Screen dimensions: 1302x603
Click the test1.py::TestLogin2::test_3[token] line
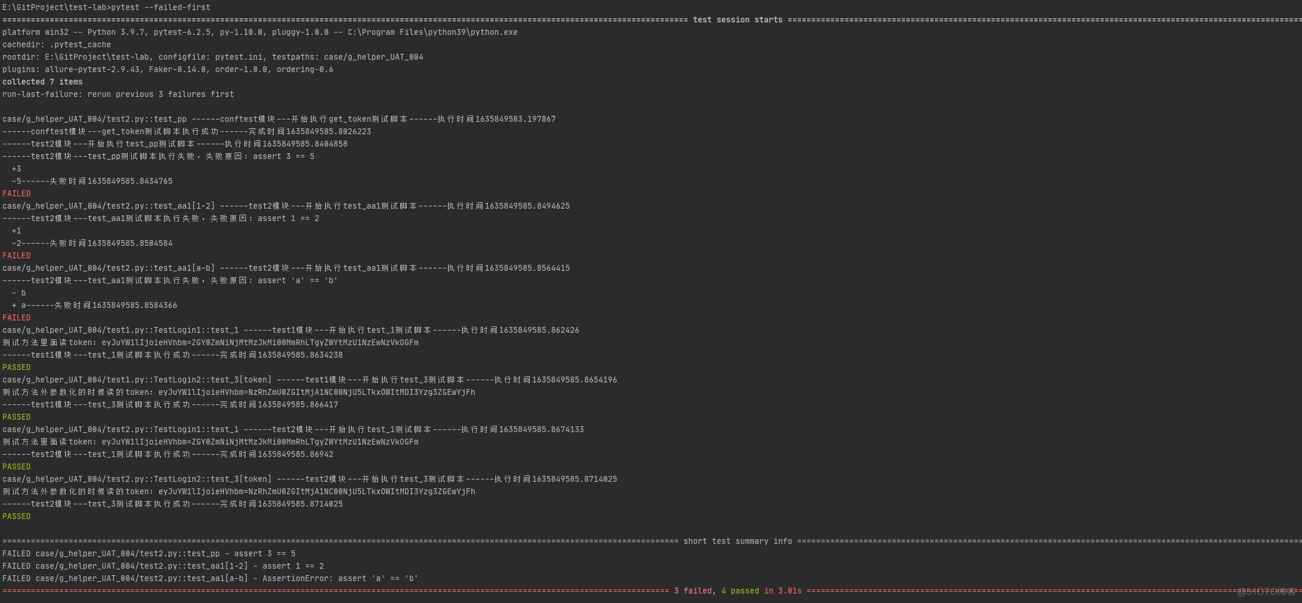(310, 380)
